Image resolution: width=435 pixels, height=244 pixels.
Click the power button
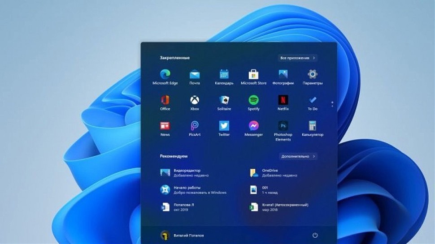pyautogui.click(x=315, y=235)
